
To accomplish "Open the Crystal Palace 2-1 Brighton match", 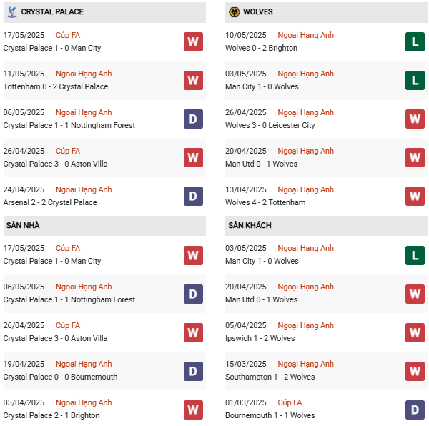I will pos(51,415).
